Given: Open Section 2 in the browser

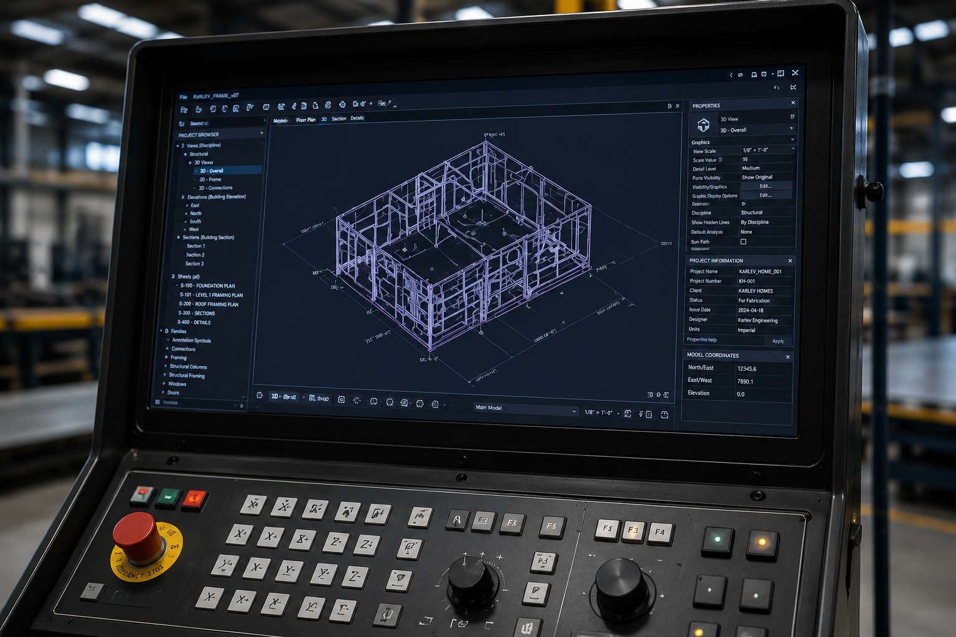Looking at the screenshot, I should (x=195, y=255).
